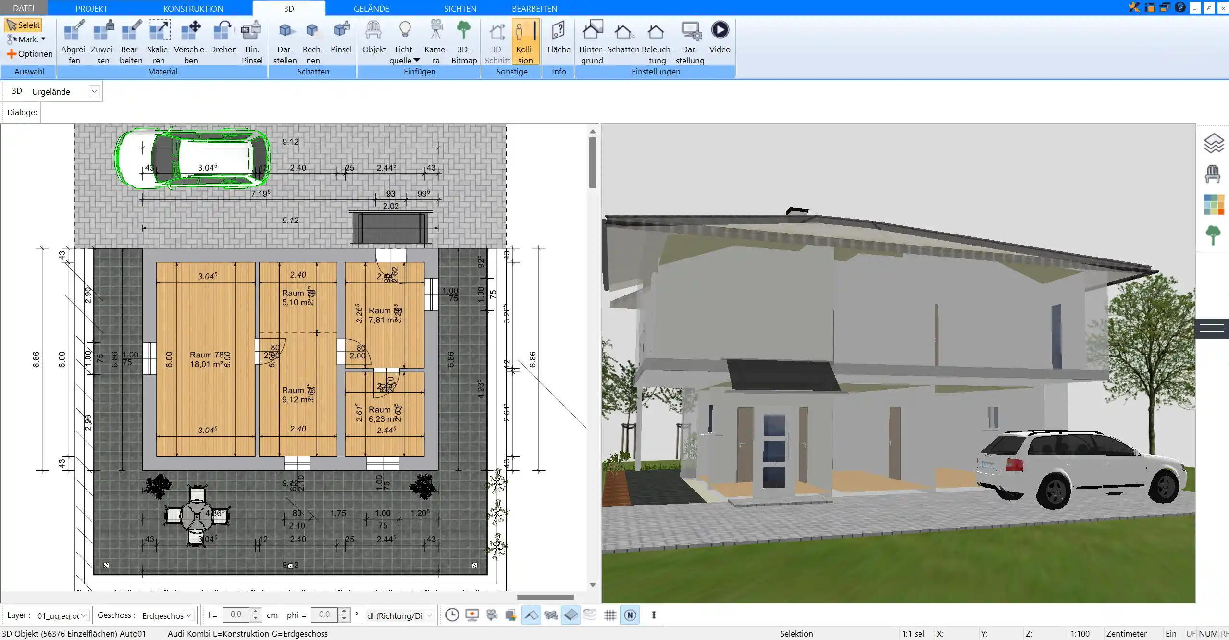This screenshot has width=1229, height=640.
Task: Open Beleuchtung settings
Action: click(x=657, y=42)
